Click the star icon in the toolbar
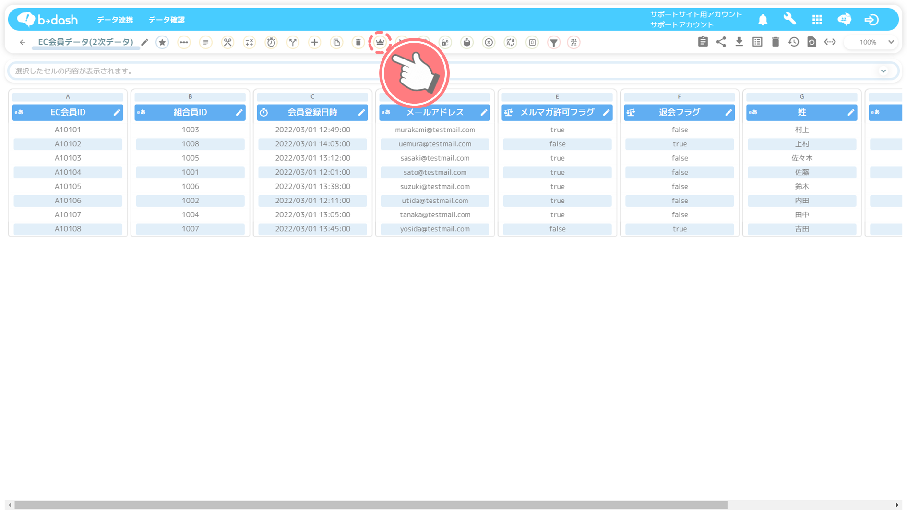 pyautogui.click(x=162, y=42)
